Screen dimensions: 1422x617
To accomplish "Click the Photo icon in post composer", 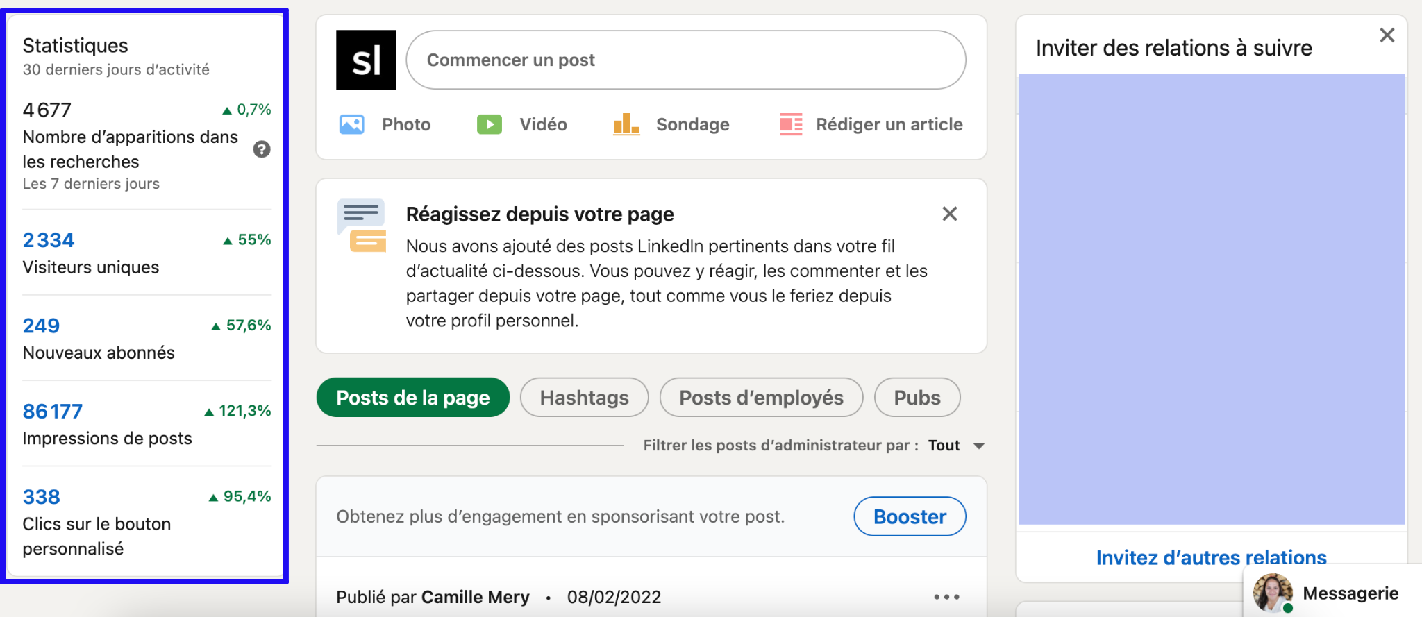I will point(351,125).
